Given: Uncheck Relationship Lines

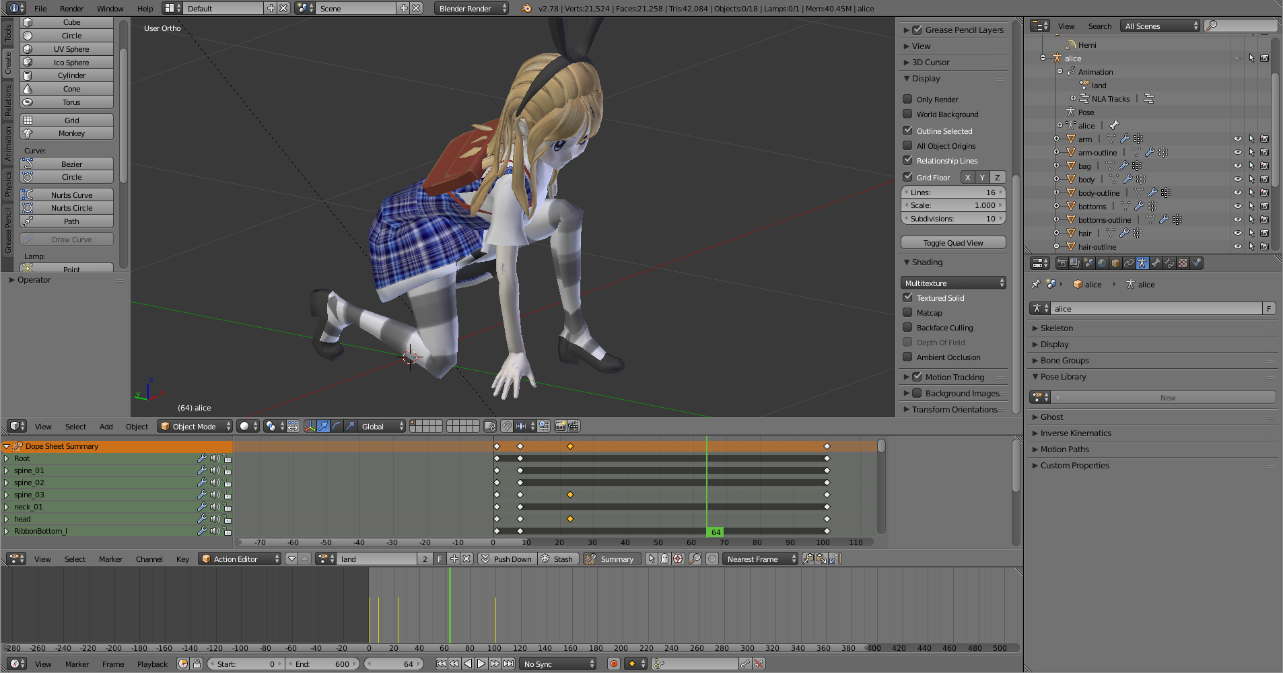Looking at the screenshot, I should (x=907, y=160).
